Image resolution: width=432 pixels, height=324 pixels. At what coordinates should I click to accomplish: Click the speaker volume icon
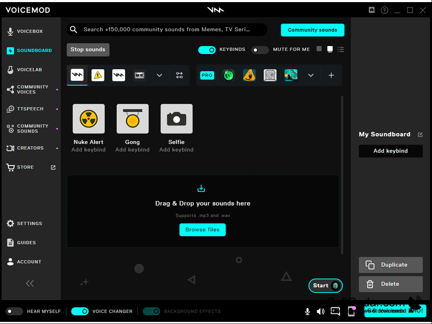click(320, 312)
